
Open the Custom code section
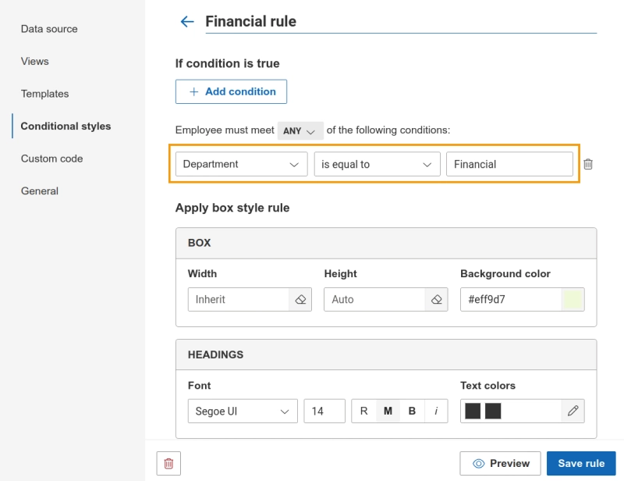click(51, 159)
